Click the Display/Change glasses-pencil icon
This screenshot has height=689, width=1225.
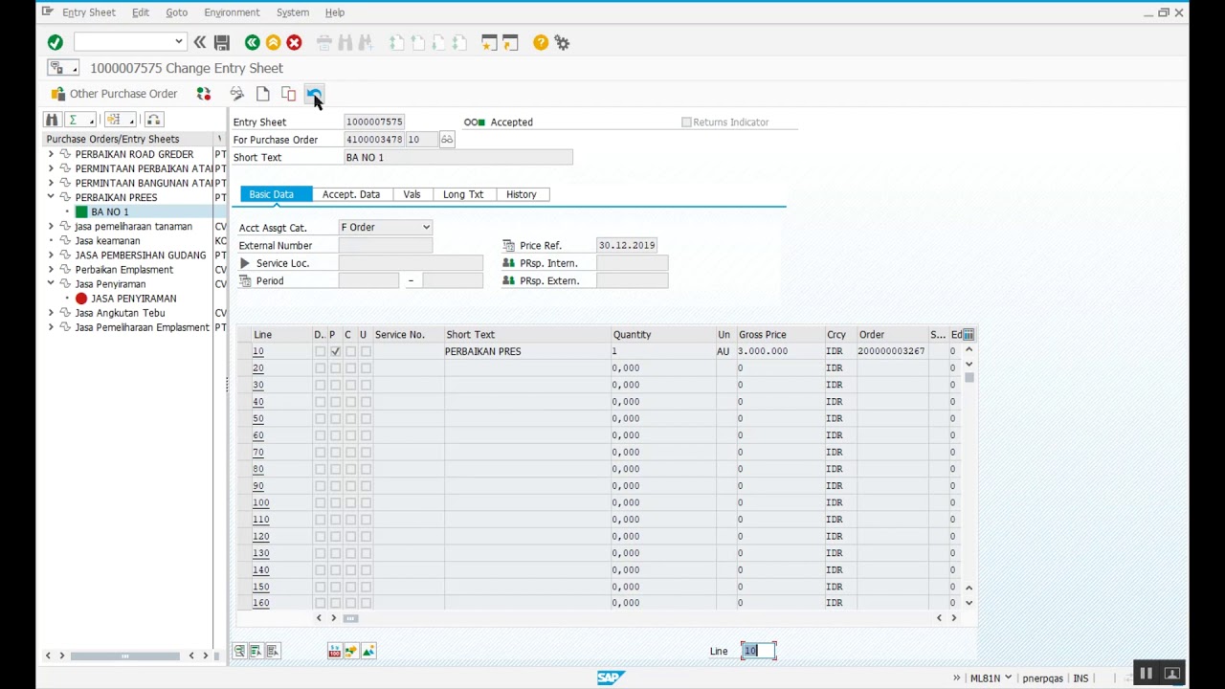pyautogui.click(x=236, y=94)
